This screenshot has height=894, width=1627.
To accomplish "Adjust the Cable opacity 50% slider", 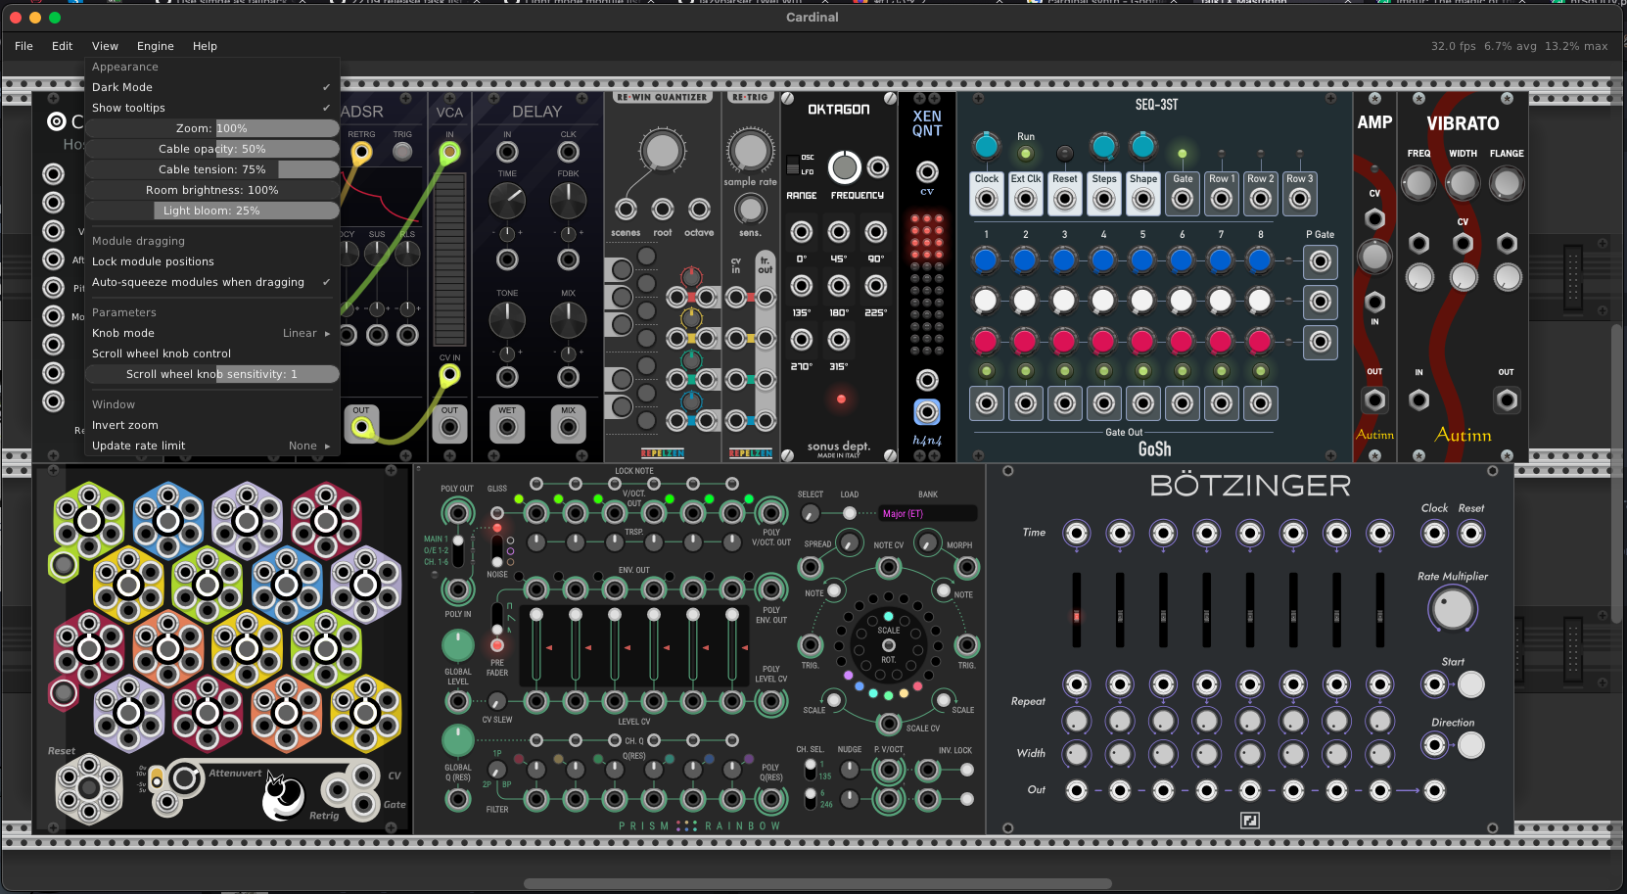I will [x=211, y=149].
